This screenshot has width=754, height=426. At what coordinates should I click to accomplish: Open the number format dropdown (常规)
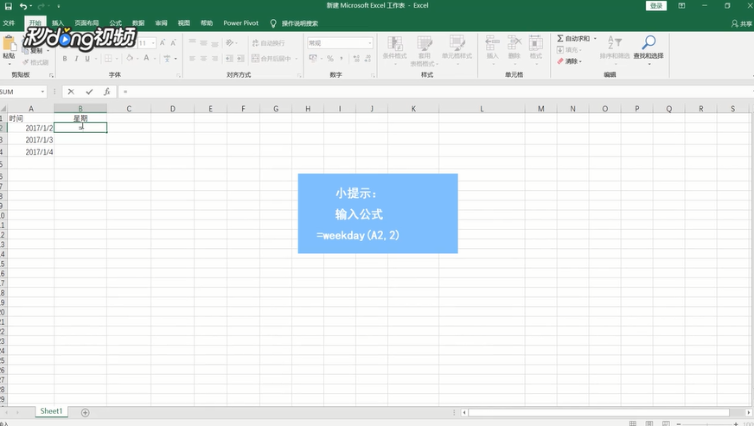[370, 43]
